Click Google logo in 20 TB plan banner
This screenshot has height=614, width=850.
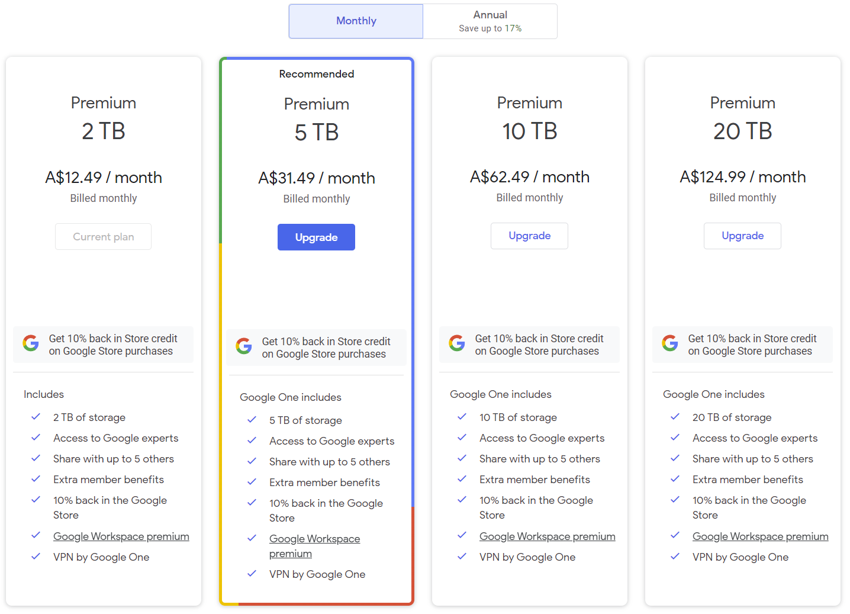(670, 343)
